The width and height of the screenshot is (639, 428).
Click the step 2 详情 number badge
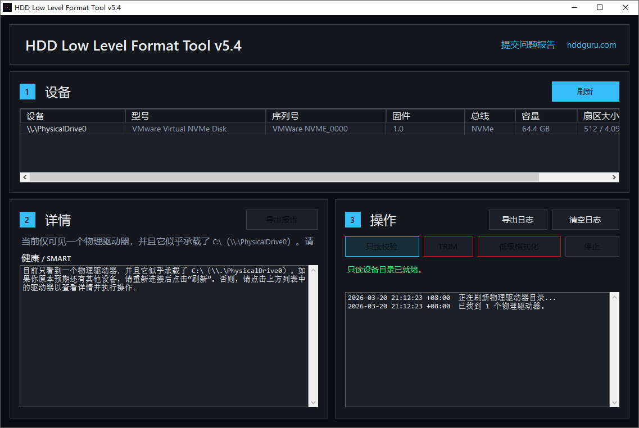(28, 220)
